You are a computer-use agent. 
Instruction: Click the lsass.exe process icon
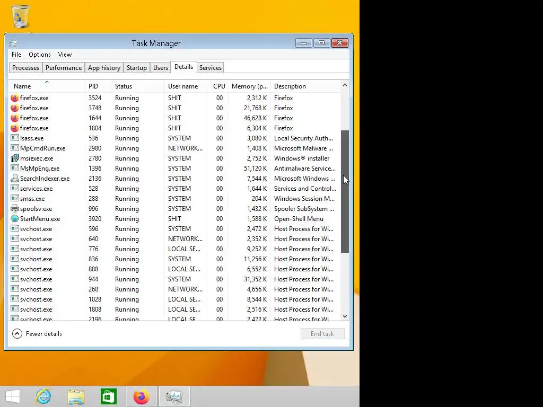point(14,138)
